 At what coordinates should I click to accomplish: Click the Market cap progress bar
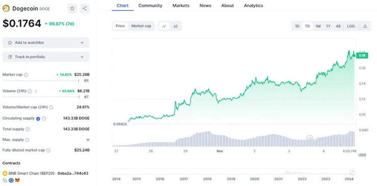(41, 81)
